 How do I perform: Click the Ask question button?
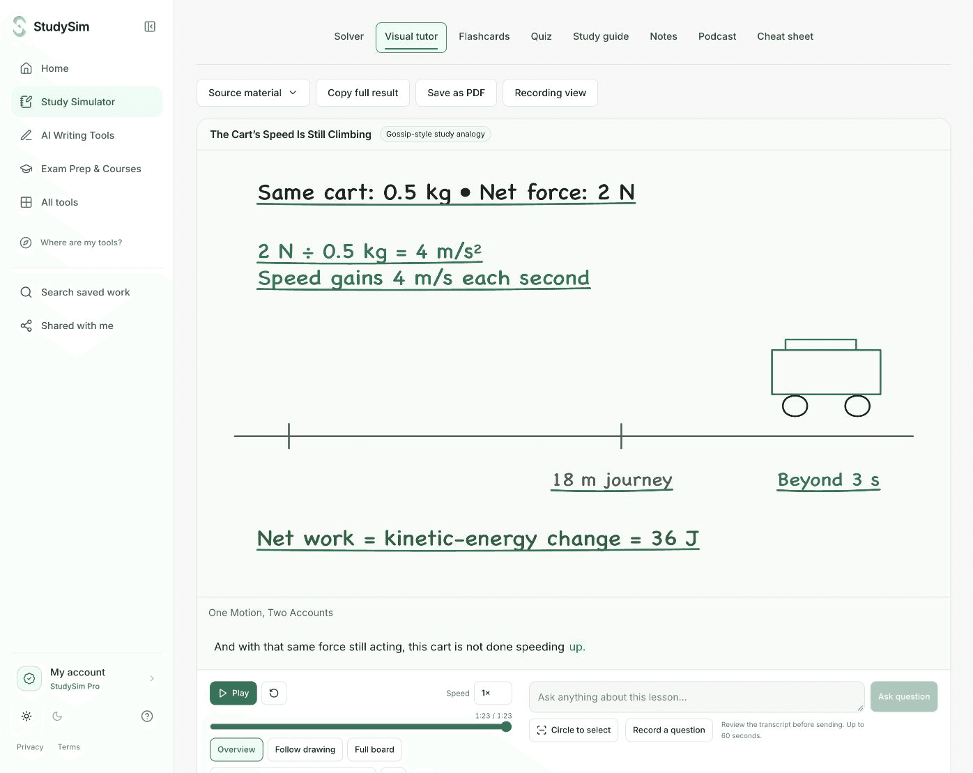(x=904, y=696)
